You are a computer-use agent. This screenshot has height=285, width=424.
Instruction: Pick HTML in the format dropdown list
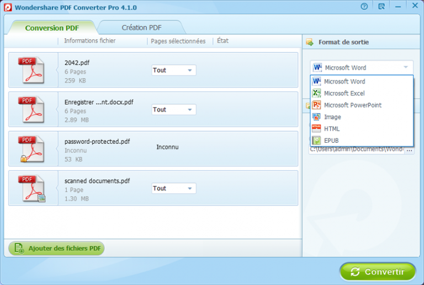pyautogui.click(x=332, y=128)
